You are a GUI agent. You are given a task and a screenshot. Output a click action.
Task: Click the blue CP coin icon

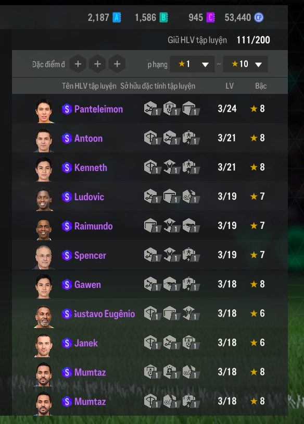(x=259, y=18)
